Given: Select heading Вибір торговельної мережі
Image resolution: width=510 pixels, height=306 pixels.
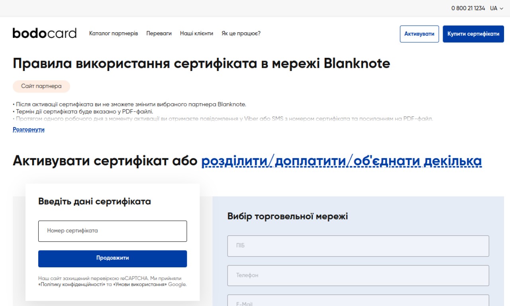Looking at the screenshot, I should point(288,216).
